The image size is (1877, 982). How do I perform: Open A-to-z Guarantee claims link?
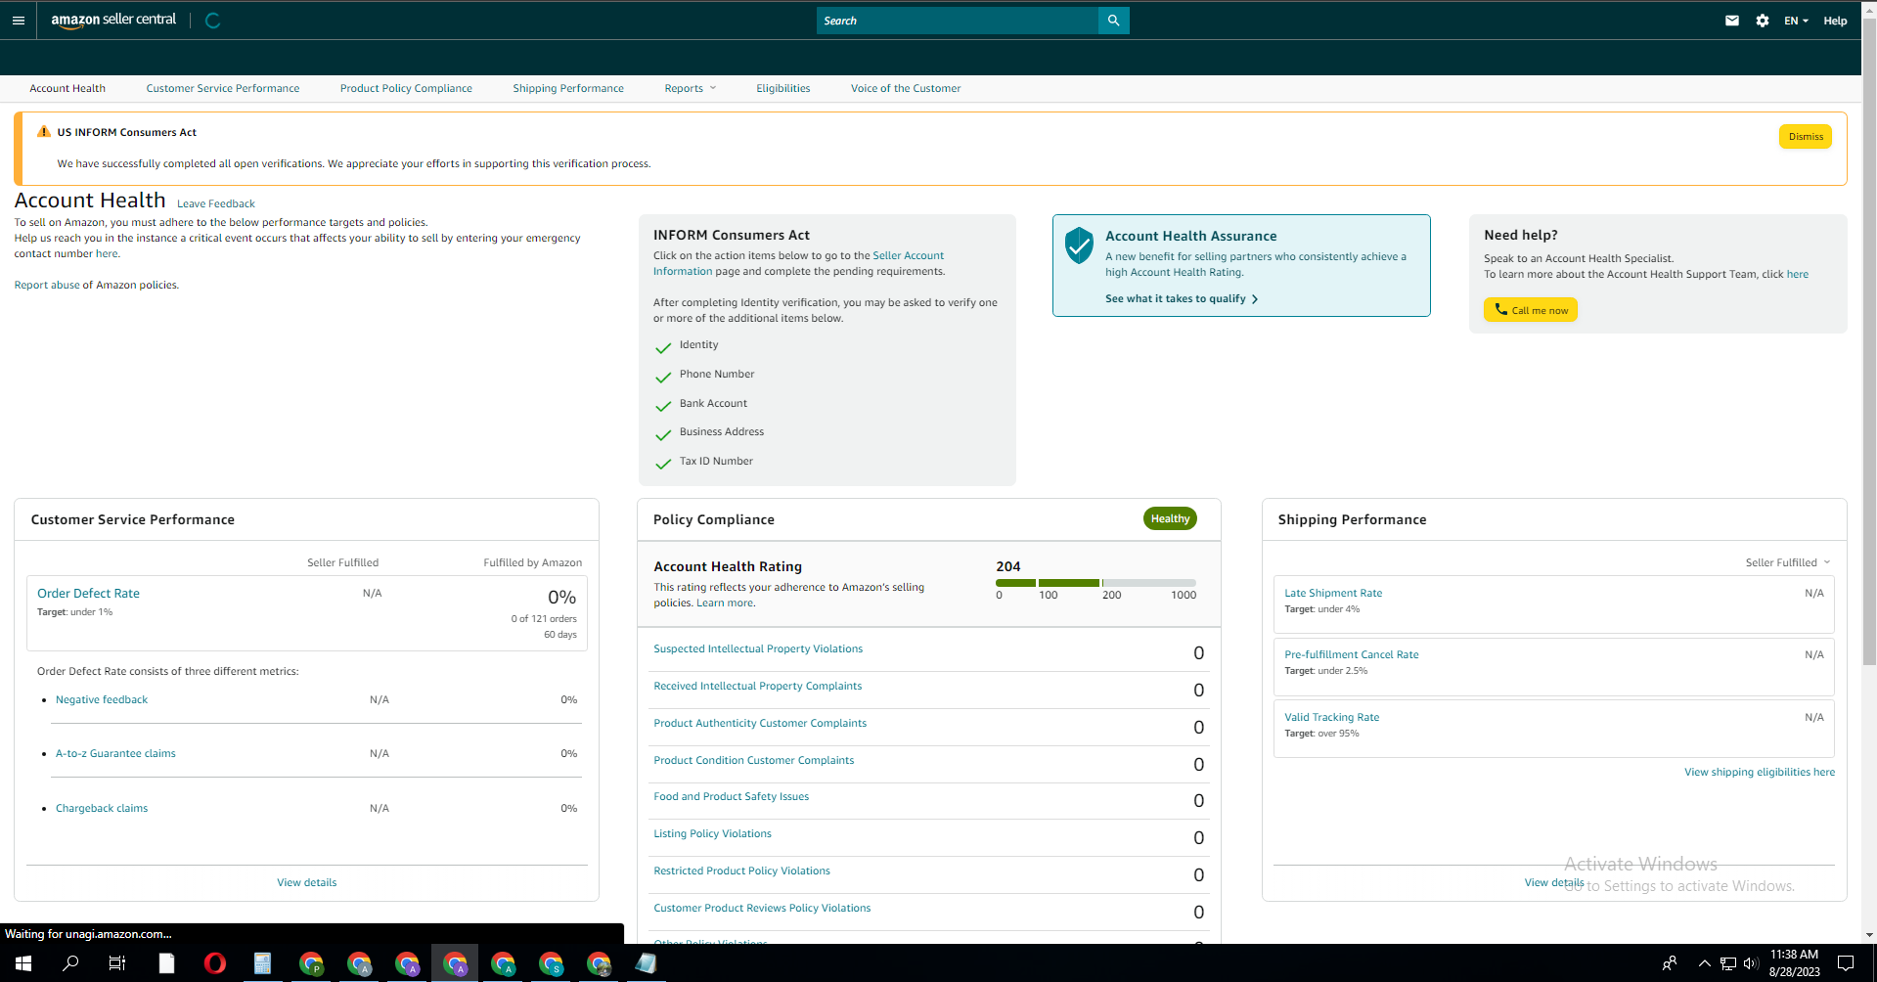coord(115,753)
